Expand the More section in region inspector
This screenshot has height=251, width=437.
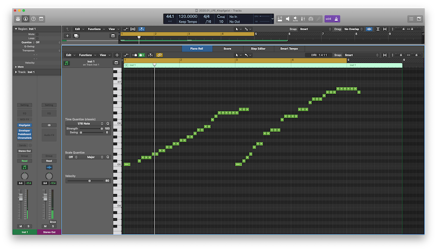coord(16,67)
